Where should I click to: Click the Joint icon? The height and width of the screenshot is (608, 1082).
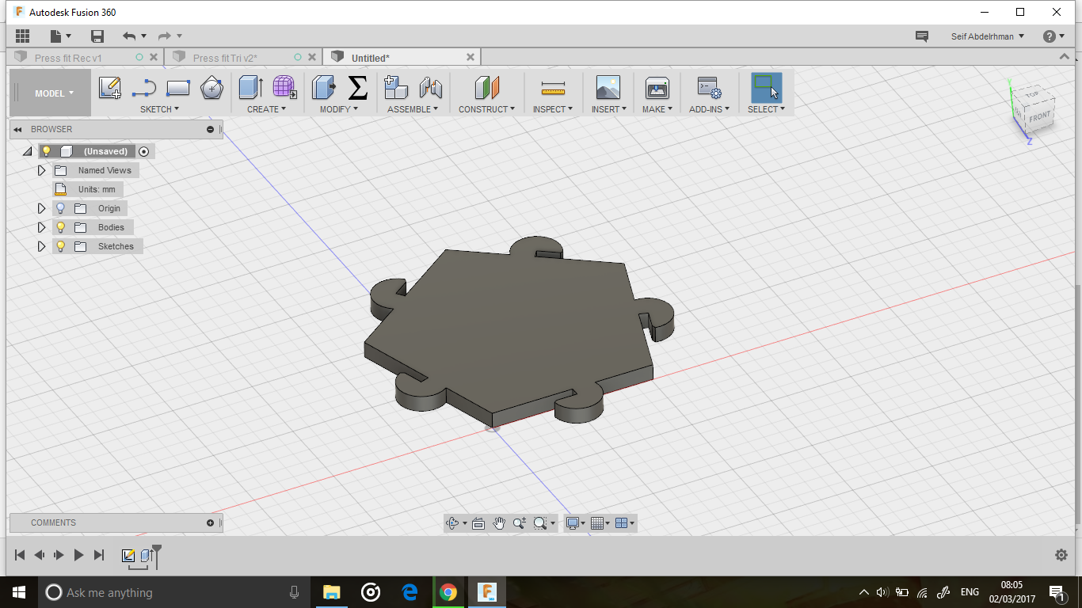point(430,87)
